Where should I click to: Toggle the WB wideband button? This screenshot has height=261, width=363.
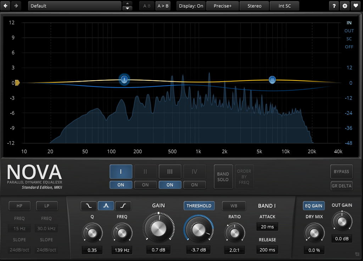(x=234, y=206)
